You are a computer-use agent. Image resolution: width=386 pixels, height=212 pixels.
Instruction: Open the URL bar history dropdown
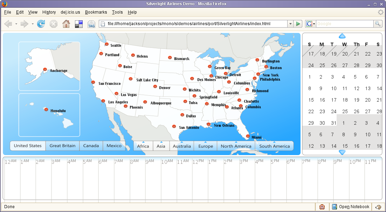pyautogui.click(x=290, y=24)
